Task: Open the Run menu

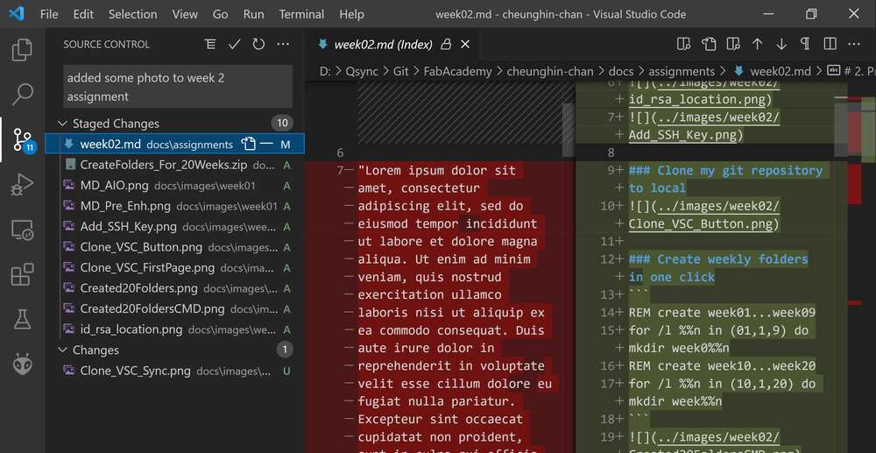Action: coord(254,14)
